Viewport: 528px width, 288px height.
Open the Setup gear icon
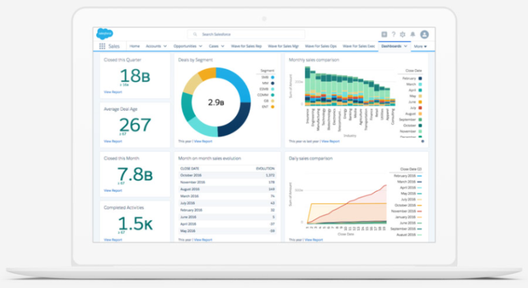tap(403, 34)
